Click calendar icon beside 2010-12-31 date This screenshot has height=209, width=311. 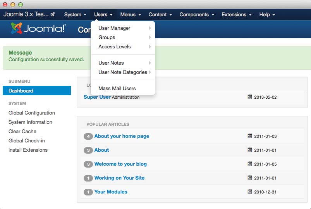(x=250, y=192)
